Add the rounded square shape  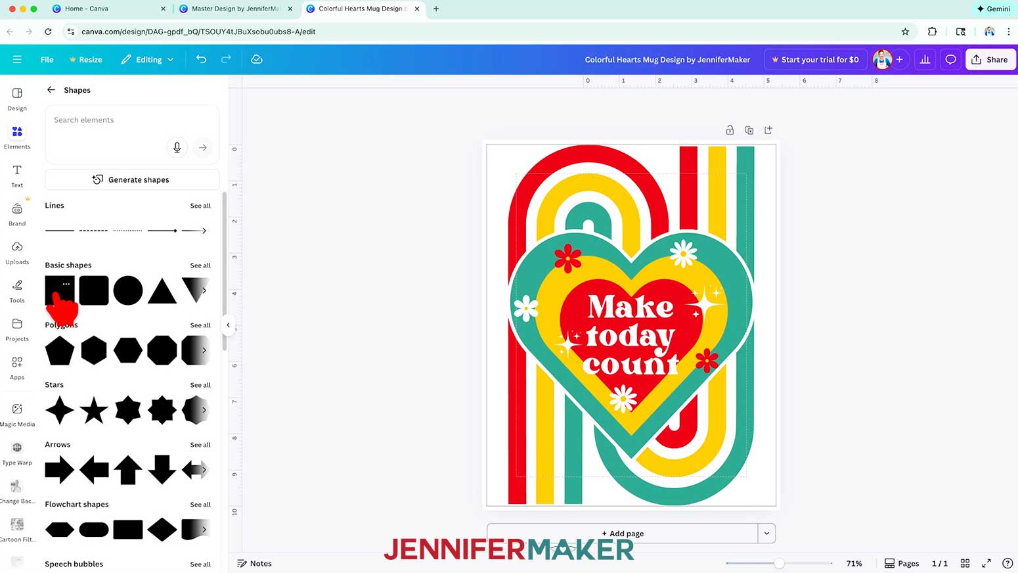[x=94, y=290]
